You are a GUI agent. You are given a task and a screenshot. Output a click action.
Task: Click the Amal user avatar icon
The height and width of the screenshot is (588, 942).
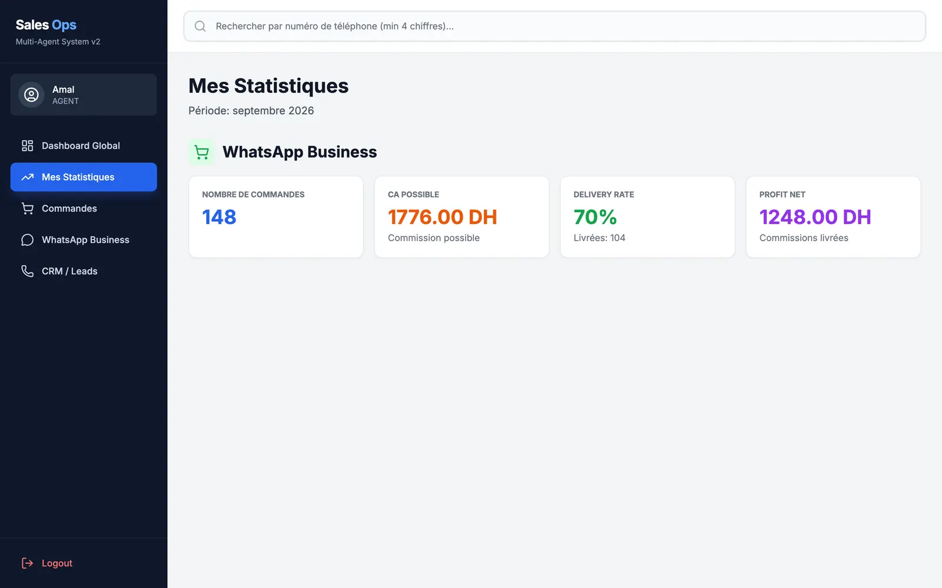pos(31,95)
